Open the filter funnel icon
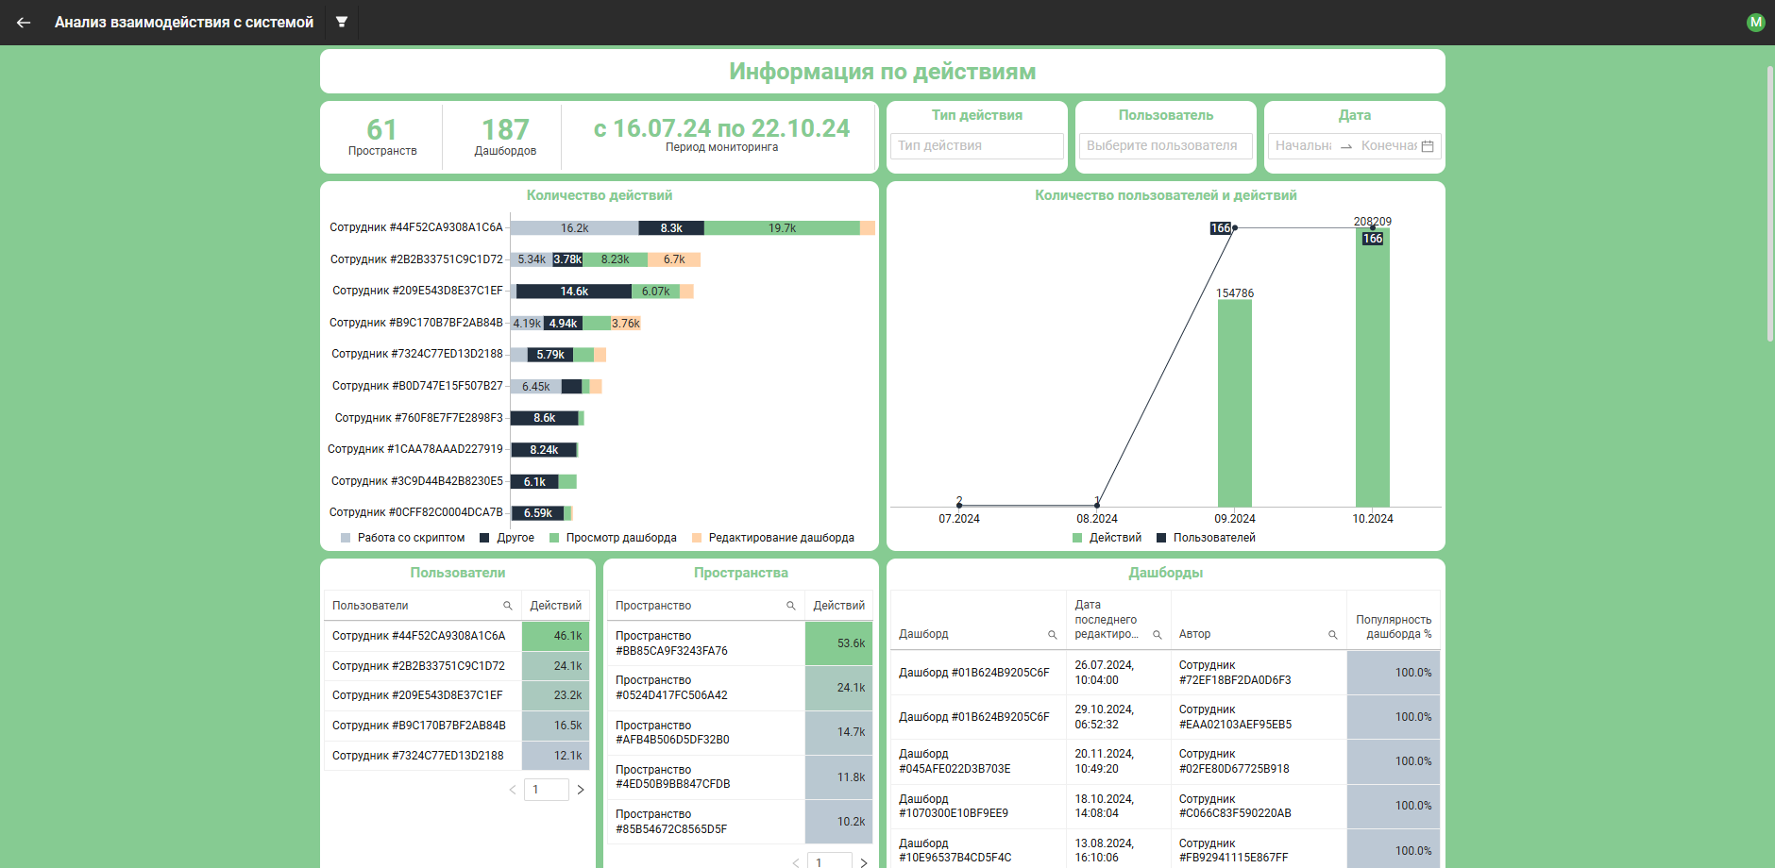This screenshot has width=1775, height=868. (x=342, y=22)
